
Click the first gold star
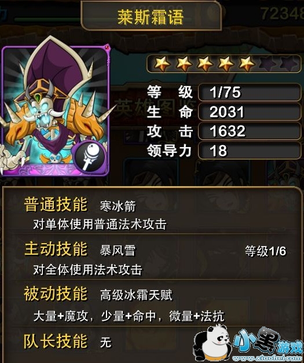tap(162, 64)
